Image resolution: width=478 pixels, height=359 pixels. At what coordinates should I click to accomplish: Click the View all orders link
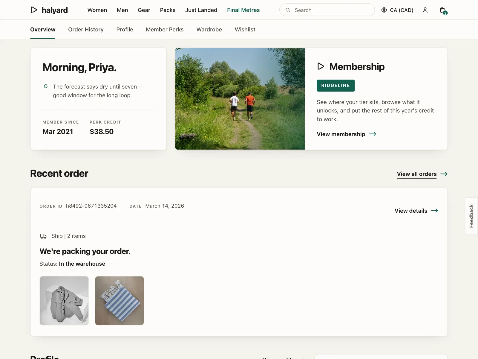tap(417, 174)
